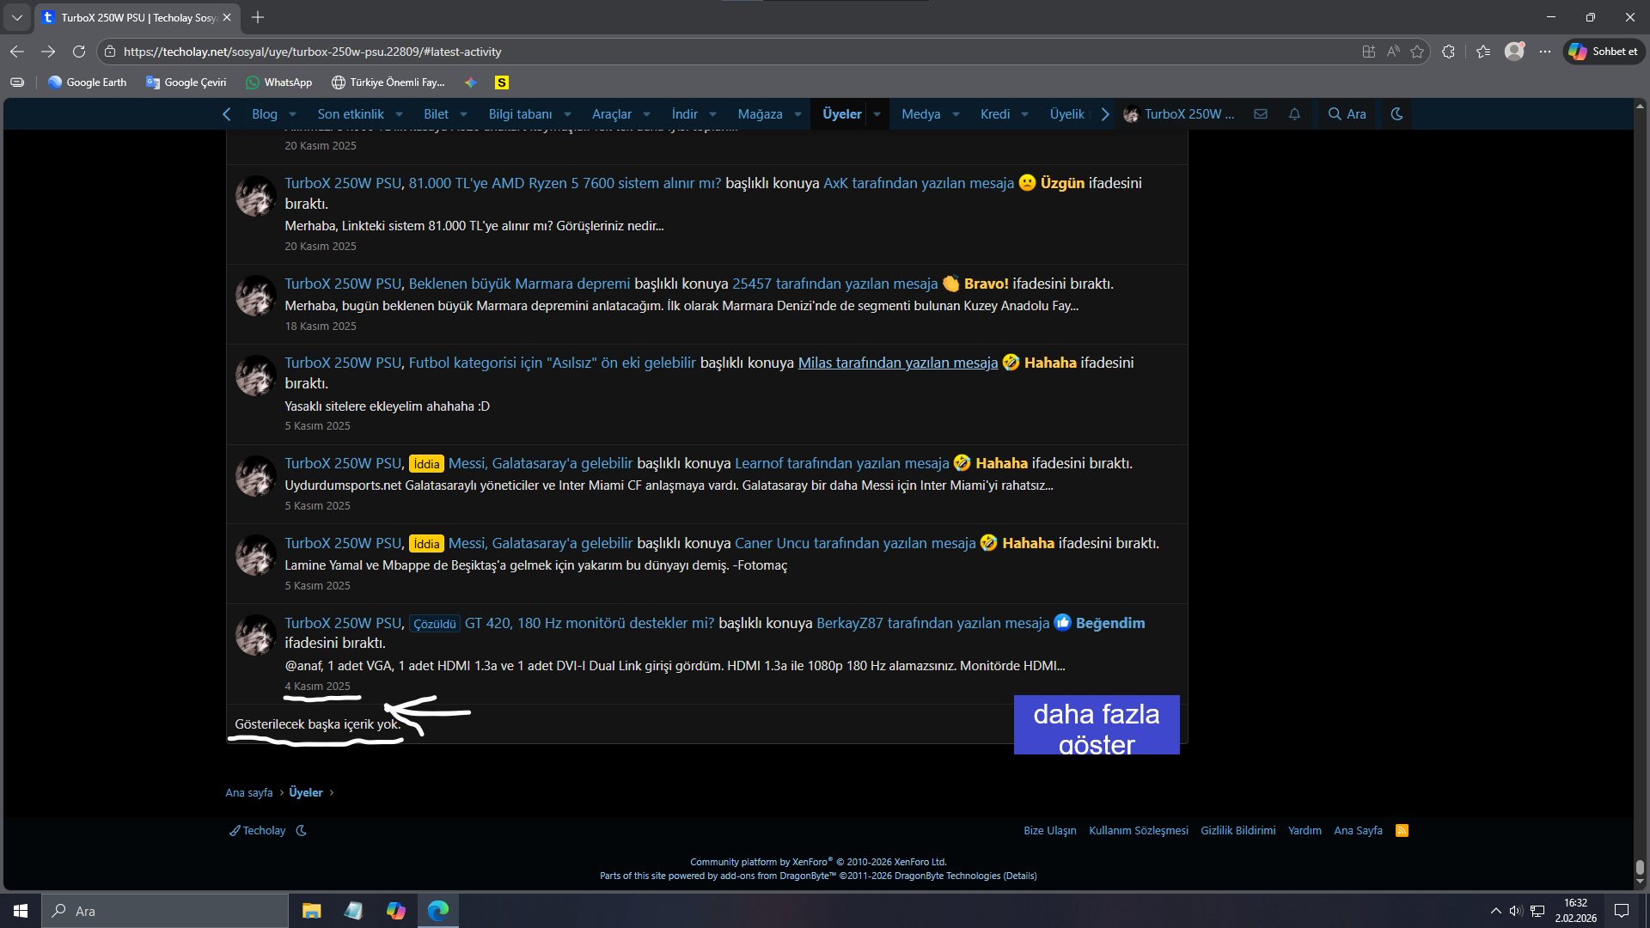This screenshot has height=928, width=1650.
Task: Click the Ana sayfa breadcrumb link
Action: 248,792
